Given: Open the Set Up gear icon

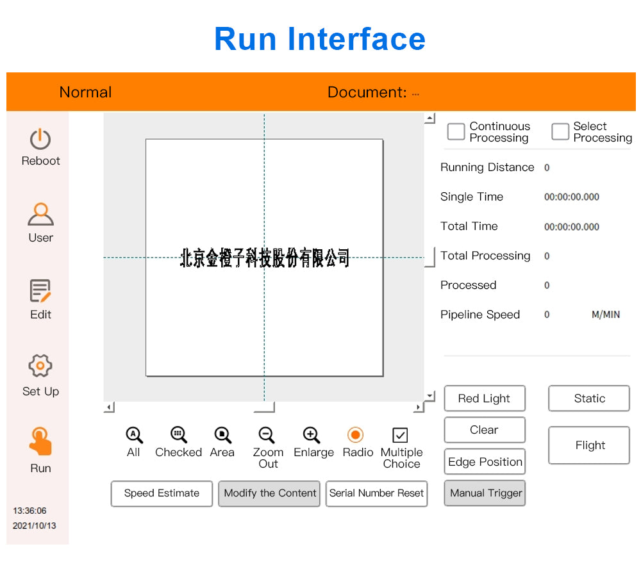Looking at the screenshot, I should coord(40,366).
